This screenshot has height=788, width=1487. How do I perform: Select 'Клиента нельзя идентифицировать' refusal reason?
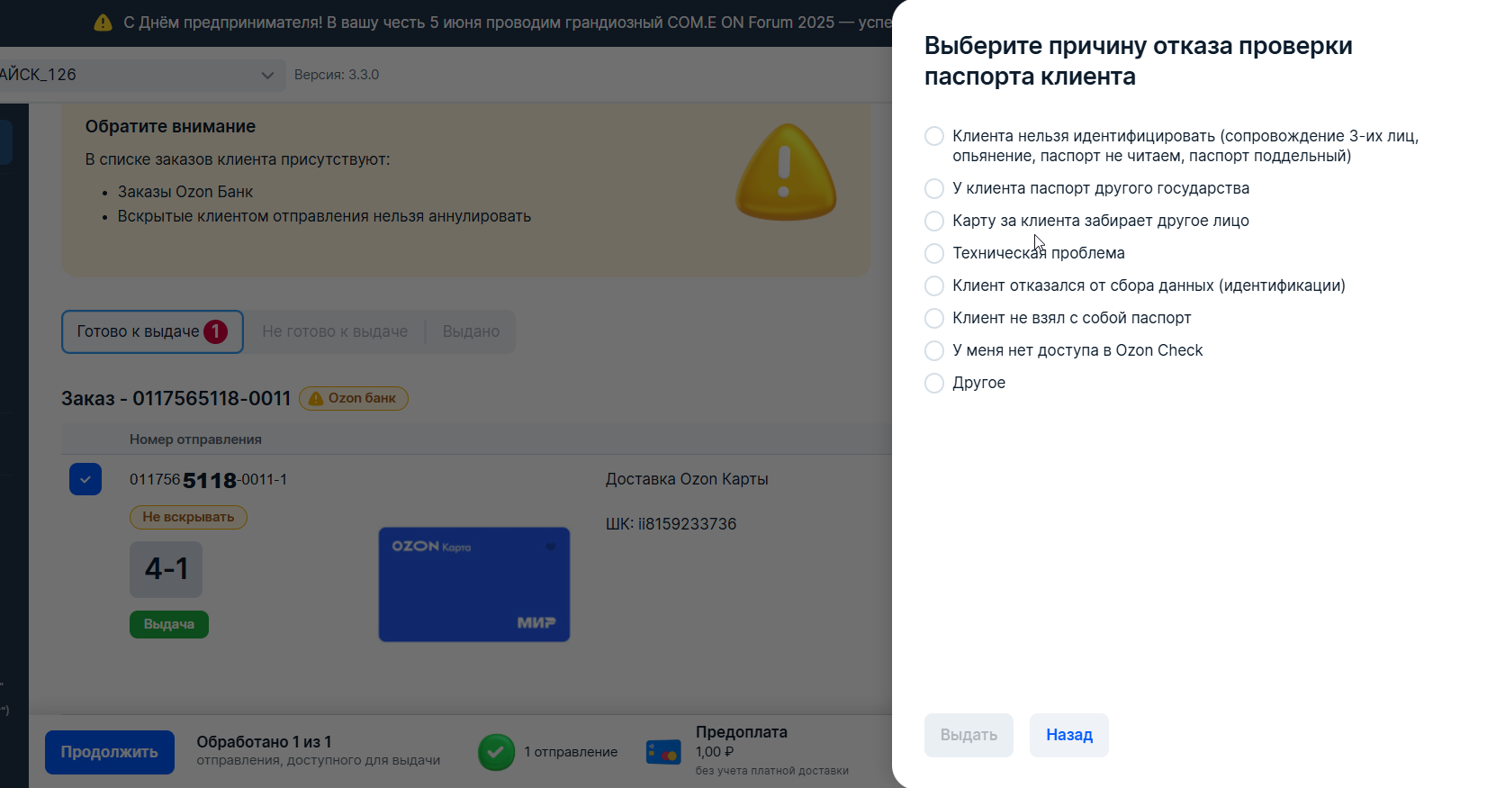click(x=934, y=136)
